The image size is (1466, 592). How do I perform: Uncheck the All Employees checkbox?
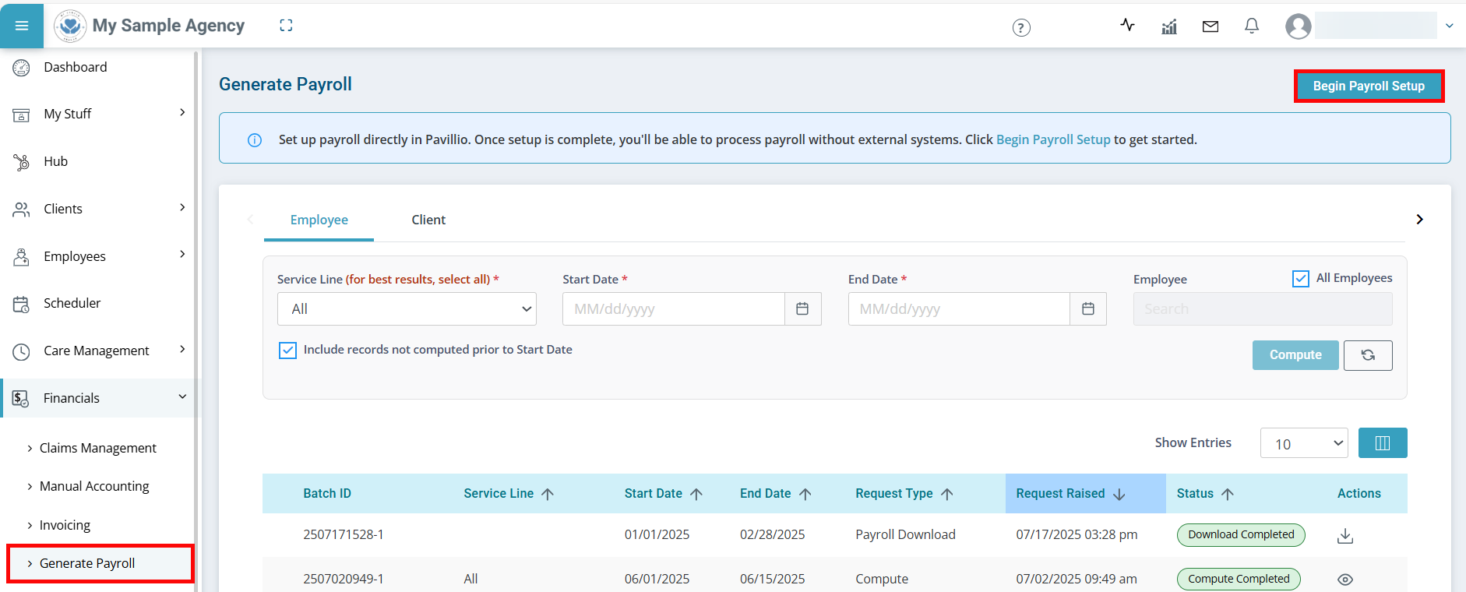pos(1300,279)
